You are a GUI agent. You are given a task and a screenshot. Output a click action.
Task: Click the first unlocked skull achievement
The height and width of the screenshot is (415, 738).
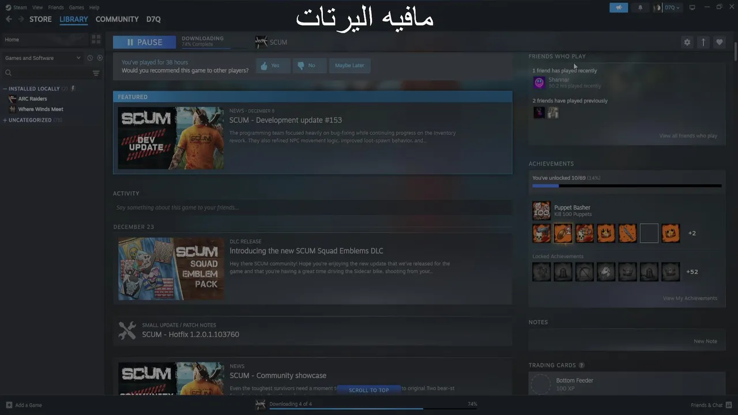[x=541, y=233]
